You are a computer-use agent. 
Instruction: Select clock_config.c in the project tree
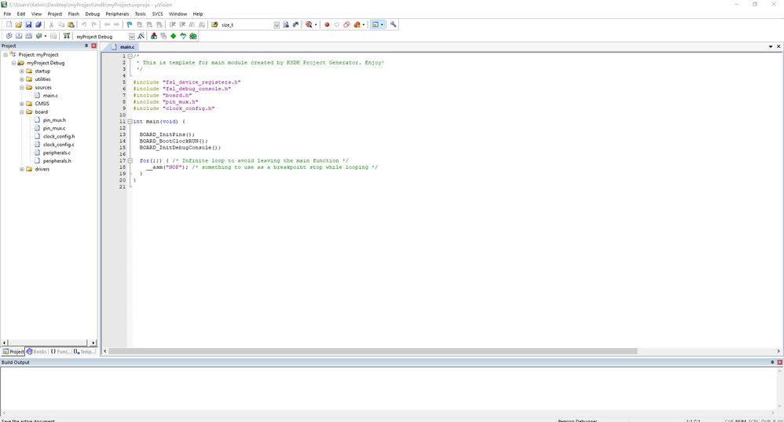point(58,145)
